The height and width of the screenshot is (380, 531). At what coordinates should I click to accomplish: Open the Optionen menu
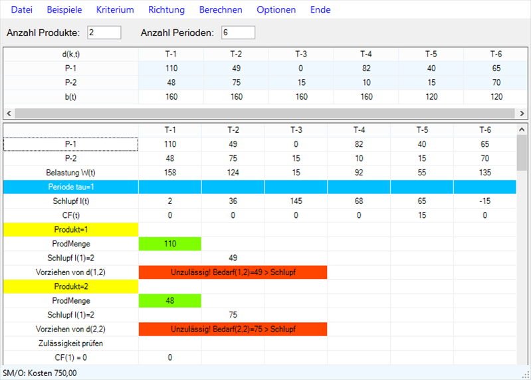(276, 10)
